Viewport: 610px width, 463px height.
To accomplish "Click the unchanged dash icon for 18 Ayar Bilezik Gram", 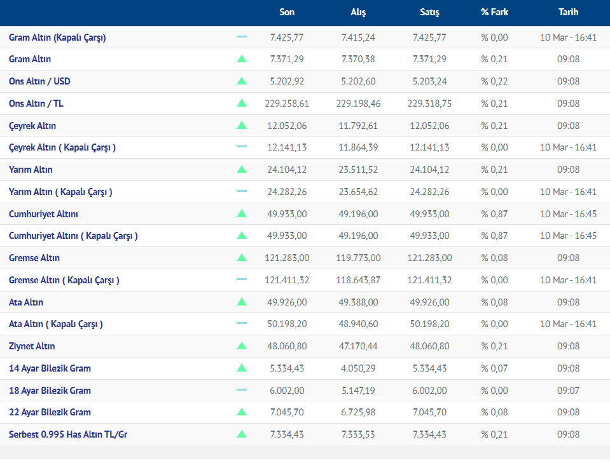I will [242, 390].
